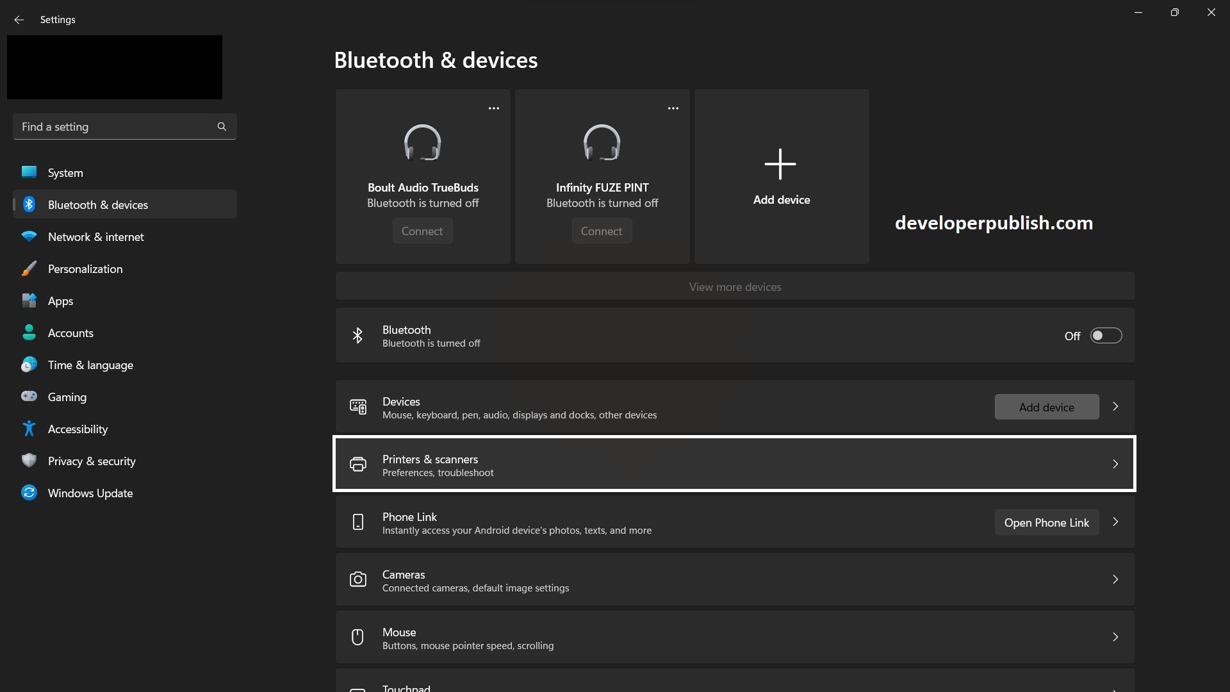Click Connect for Boult Audio TrueBuds
The height and width of the screenshot is (692, 1230).
tap(422, 231)
